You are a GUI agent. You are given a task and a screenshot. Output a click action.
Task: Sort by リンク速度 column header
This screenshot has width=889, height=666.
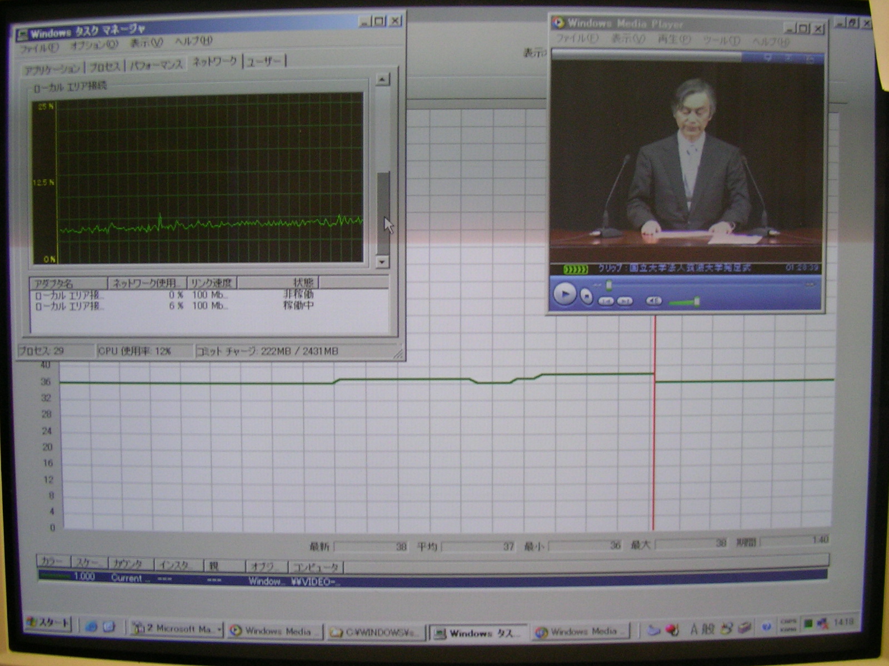pos(212,282)
